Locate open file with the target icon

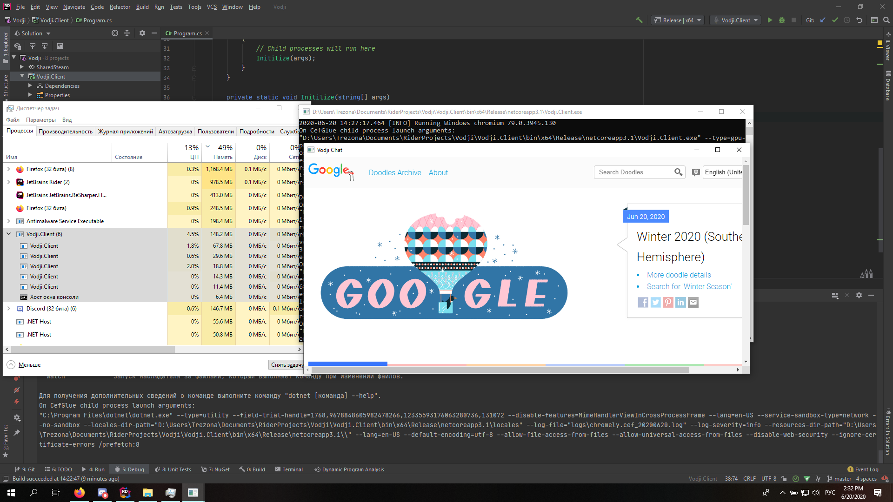click(x=115, y=33)
